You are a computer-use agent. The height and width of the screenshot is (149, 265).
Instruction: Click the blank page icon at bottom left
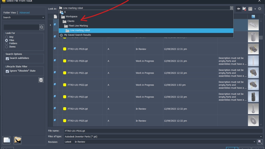(x=7, y=140)
